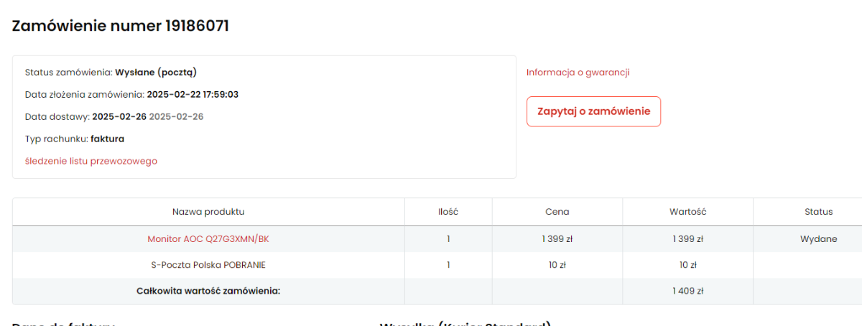Click the bold delivery date 2025-02-26
This screenshot has height=326, width=862.
pyautogui.click(x=119, y=116)
